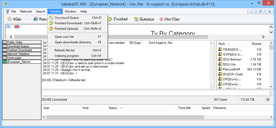This screenshot has width=276, height=128.
Task: Switch to the home page side tab
Action: (x=22, y=58)
